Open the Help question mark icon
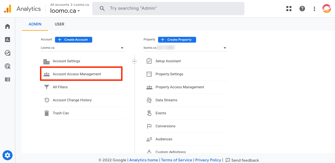The width and height of the screenshot is (335, 163). click(302, 9)
